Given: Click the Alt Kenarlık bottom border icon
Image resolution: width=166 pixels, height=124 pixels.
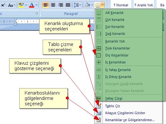Looking at the screenshot, I should [x=99, y=13].
